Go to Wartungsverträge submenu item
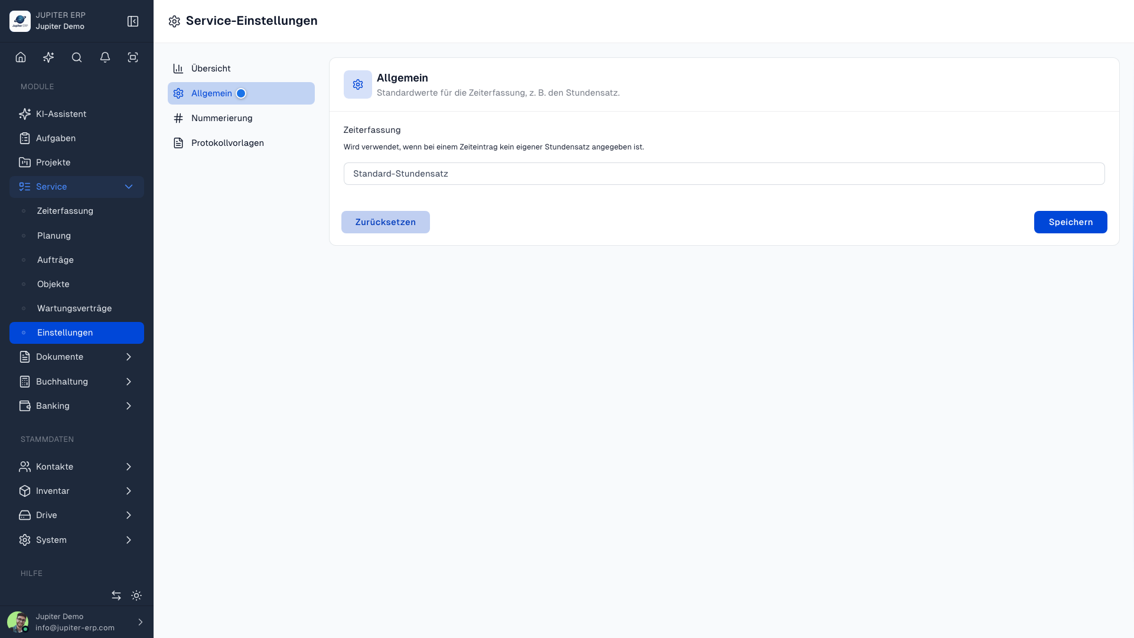1134x638 pixels. point(77,308)
